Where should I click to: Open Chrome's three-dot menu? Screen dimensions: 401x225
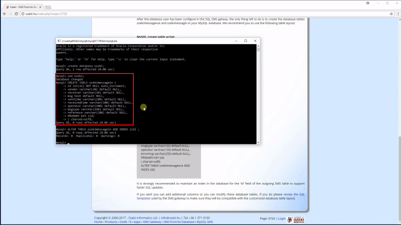point(398,14)
